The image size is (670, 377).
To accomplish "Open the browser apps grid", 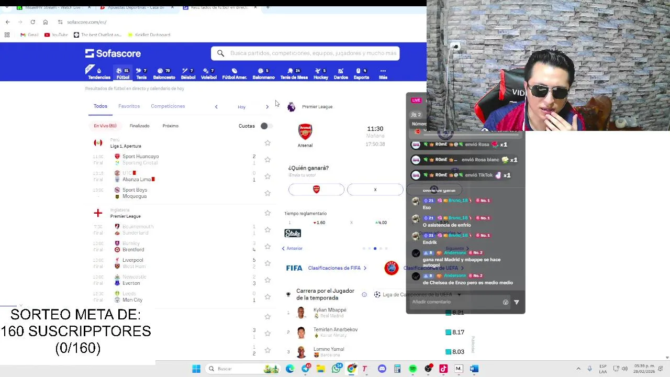I will pyautogui.click(x=7, y=35).
